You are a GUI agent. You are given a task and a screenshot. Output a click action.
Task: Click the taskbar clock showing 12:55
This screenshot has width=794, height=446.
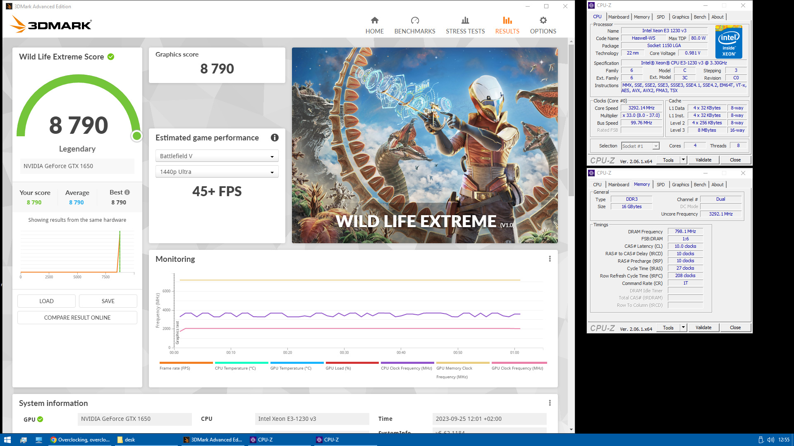click(784, 440)
